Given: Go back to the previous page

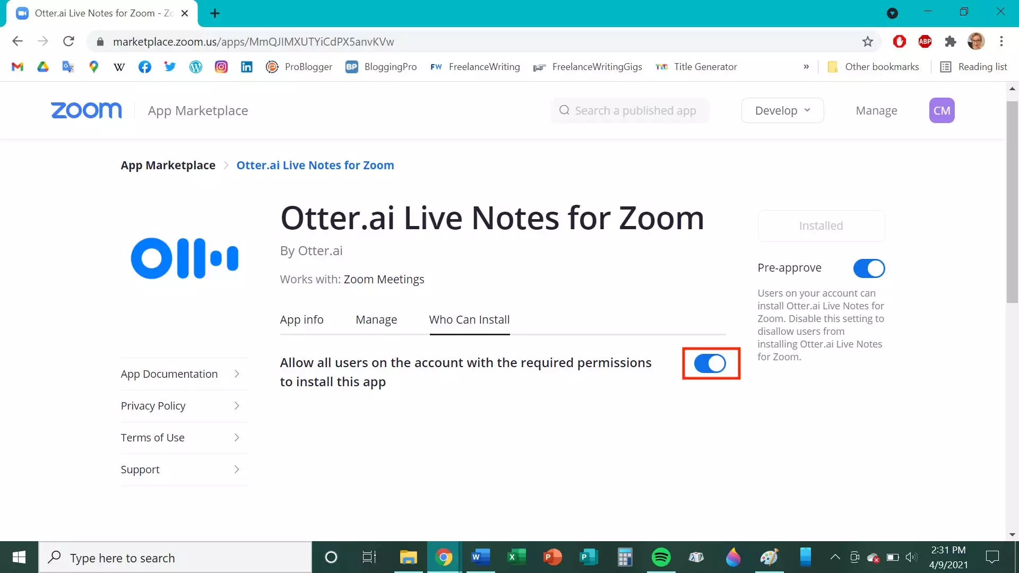Looking at the screenshot, I should 18,41.
